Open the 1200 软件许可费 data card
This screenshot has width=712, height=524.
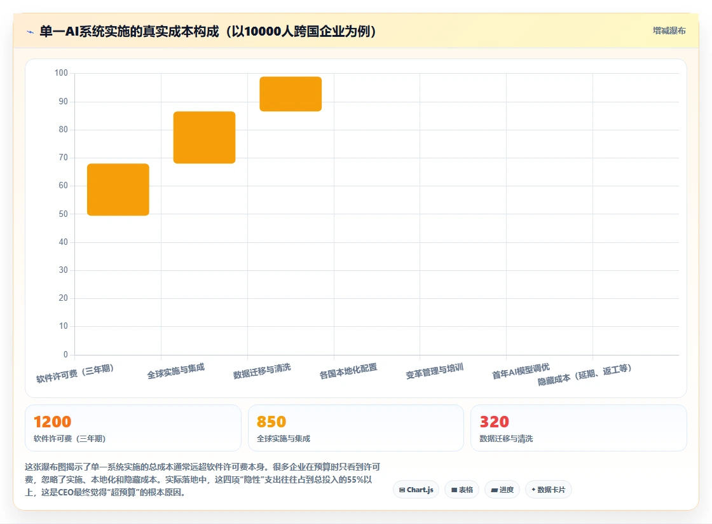point(133,428)
